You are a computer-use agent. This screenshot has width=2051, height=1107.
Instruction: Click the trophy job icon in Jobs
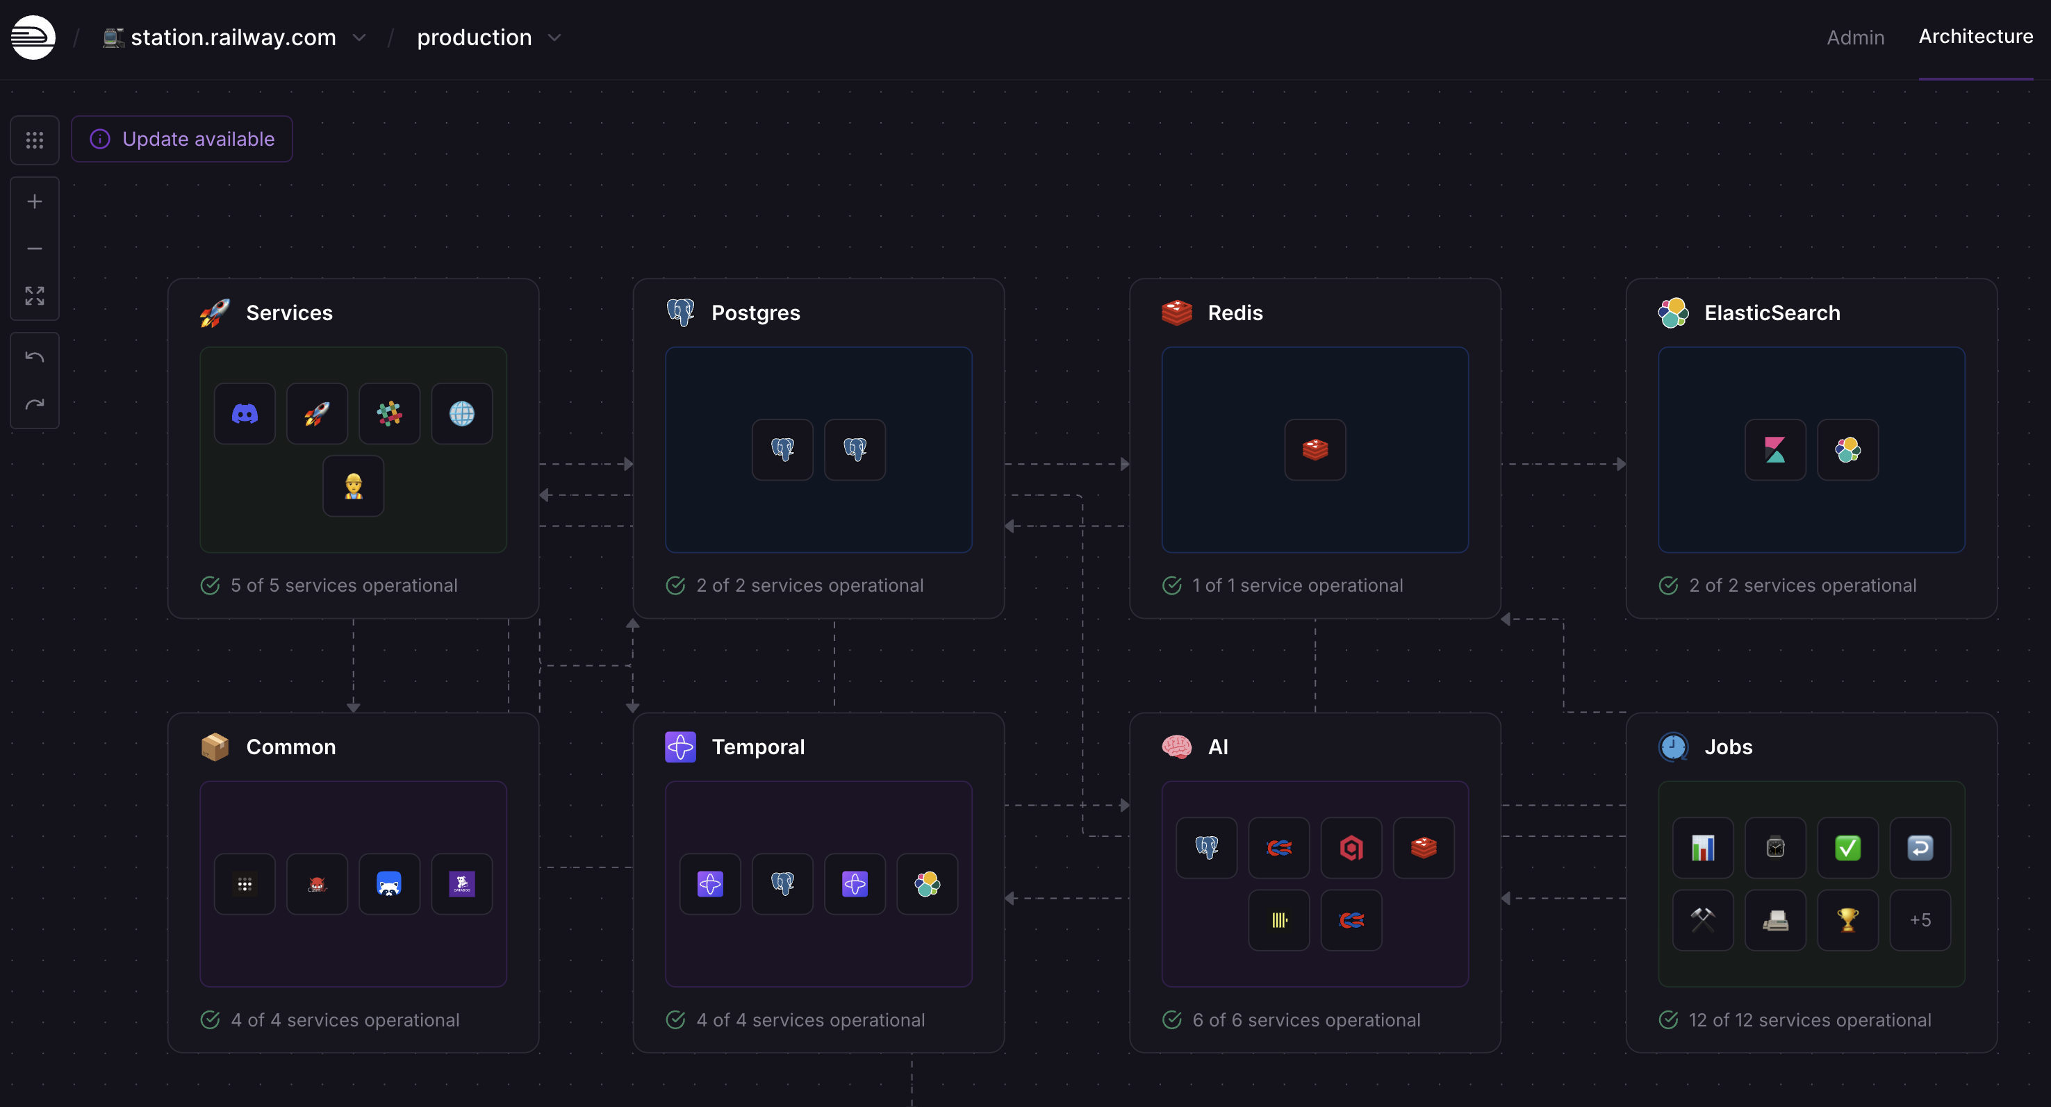[1847, 920]
